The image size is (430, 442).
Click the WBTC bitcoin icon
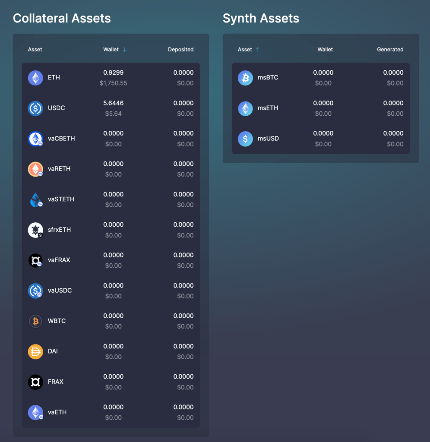coord(35,321)
